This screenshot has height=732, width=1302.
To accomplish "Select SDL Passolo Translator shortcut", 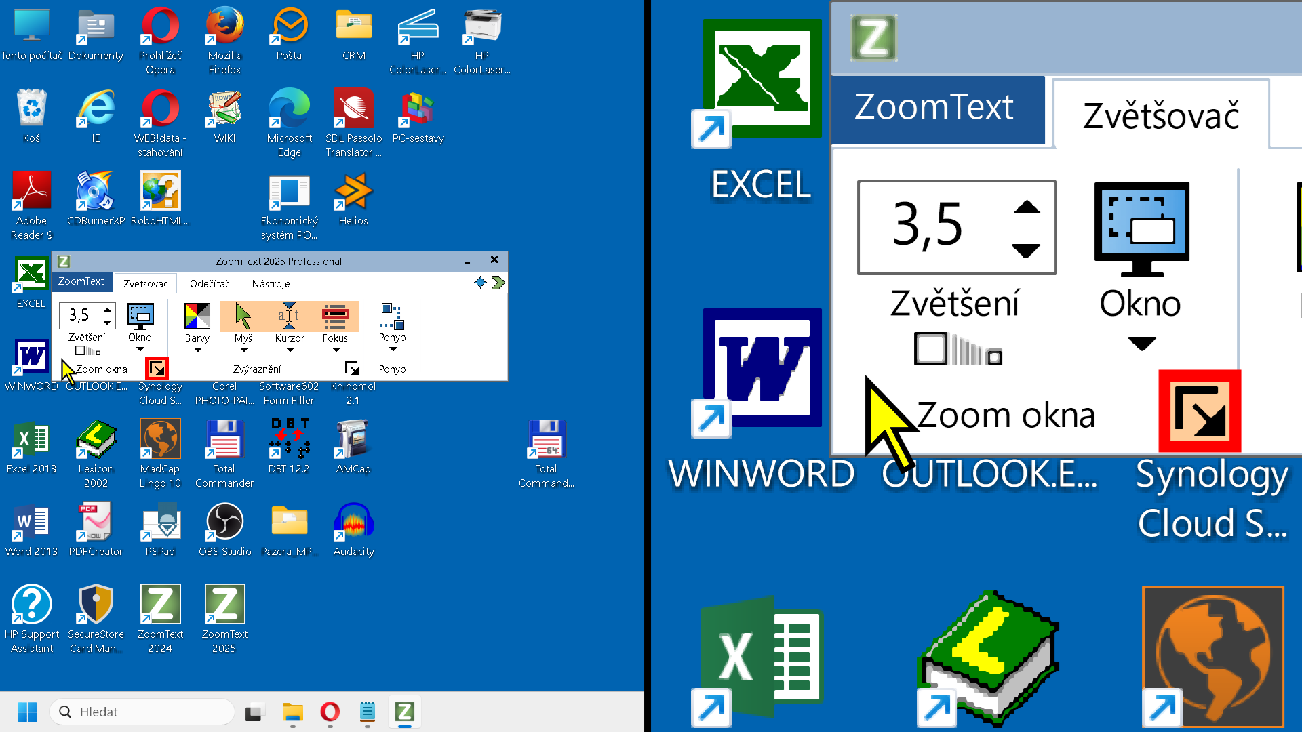I will click(353, 123).
